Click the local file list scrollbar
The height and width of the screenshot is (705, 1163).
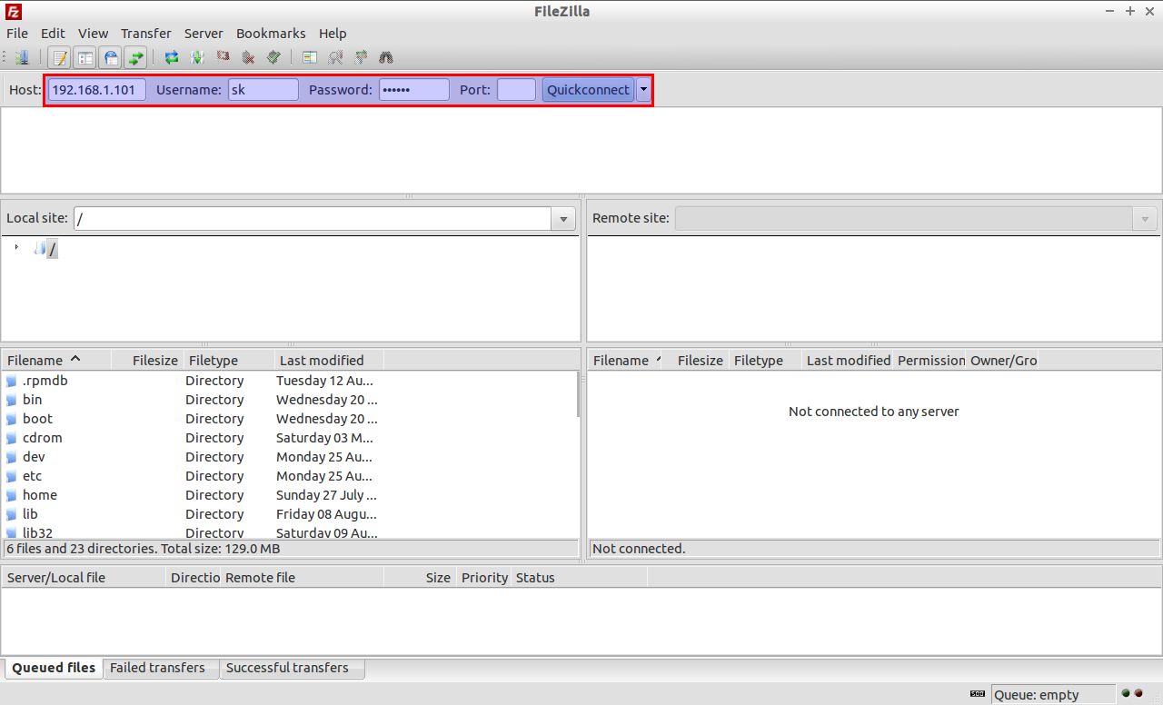(x=579, y=395)
